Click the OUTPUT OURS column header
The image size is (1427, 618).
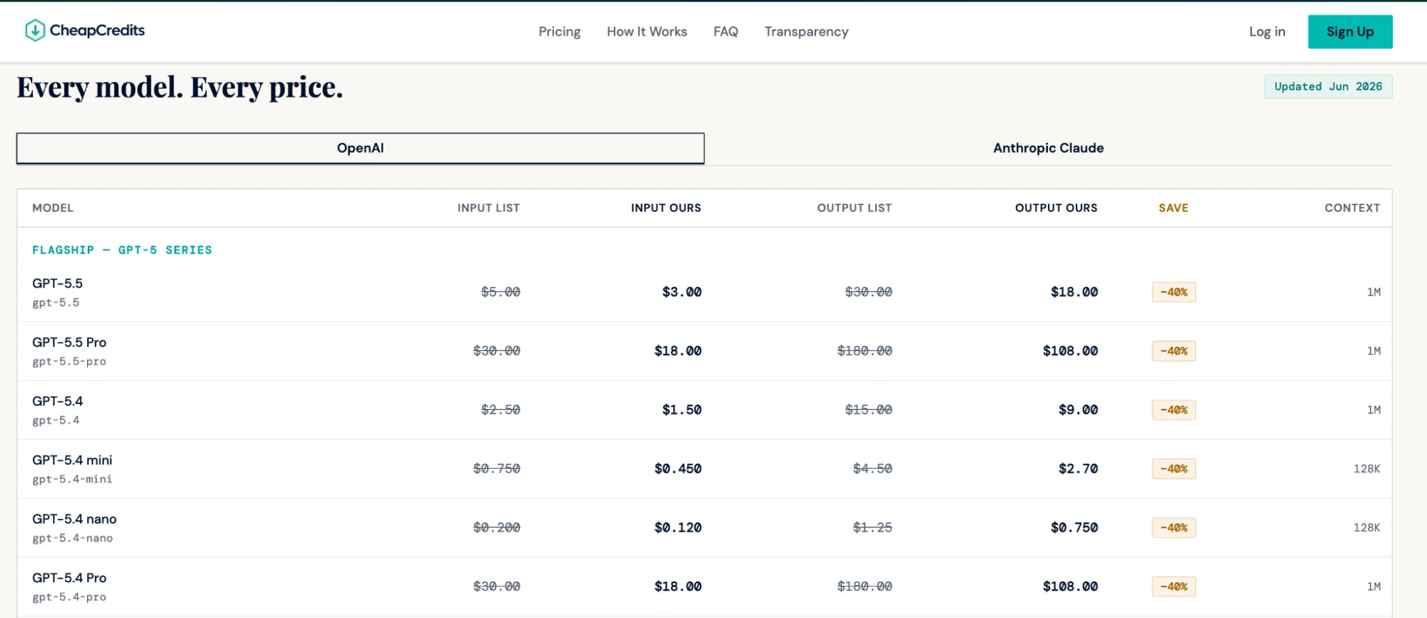1057,208
